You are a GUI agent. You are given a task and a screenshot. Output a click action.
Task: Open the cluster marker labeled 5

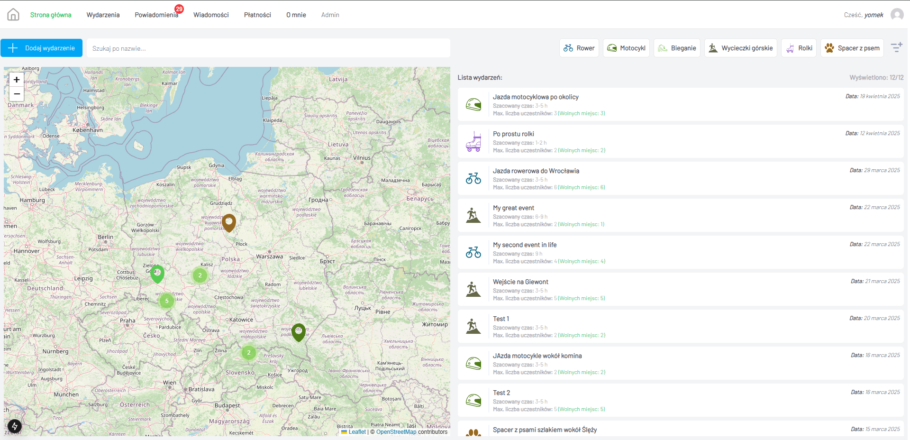click(x=167, y=301)
